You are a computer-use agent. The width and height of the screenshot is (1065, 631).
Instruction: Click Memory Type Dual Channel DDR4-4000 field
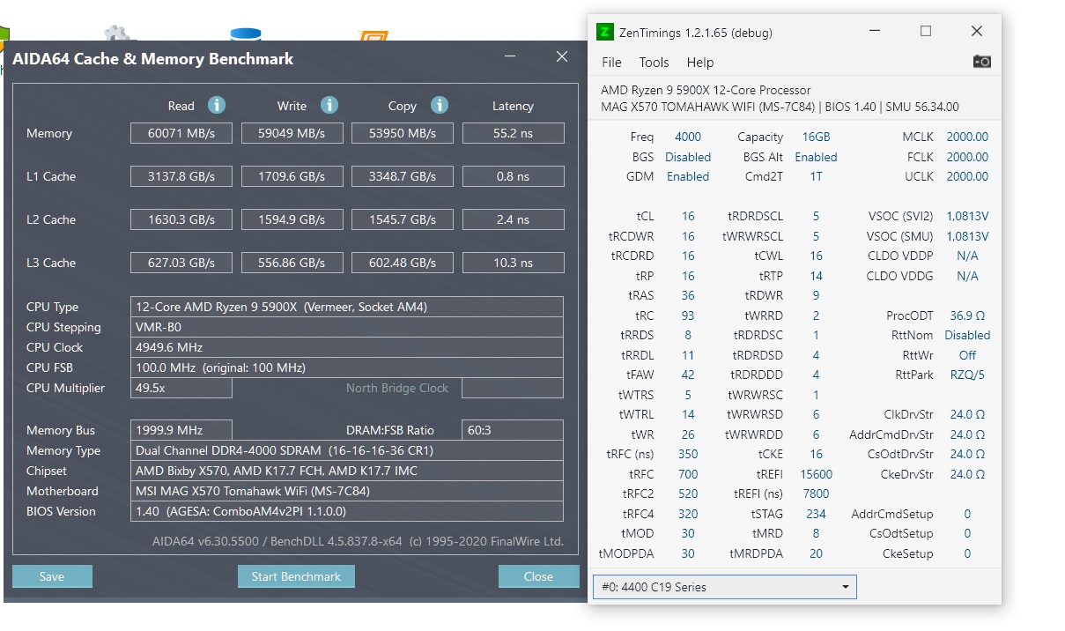click(347, 450)
